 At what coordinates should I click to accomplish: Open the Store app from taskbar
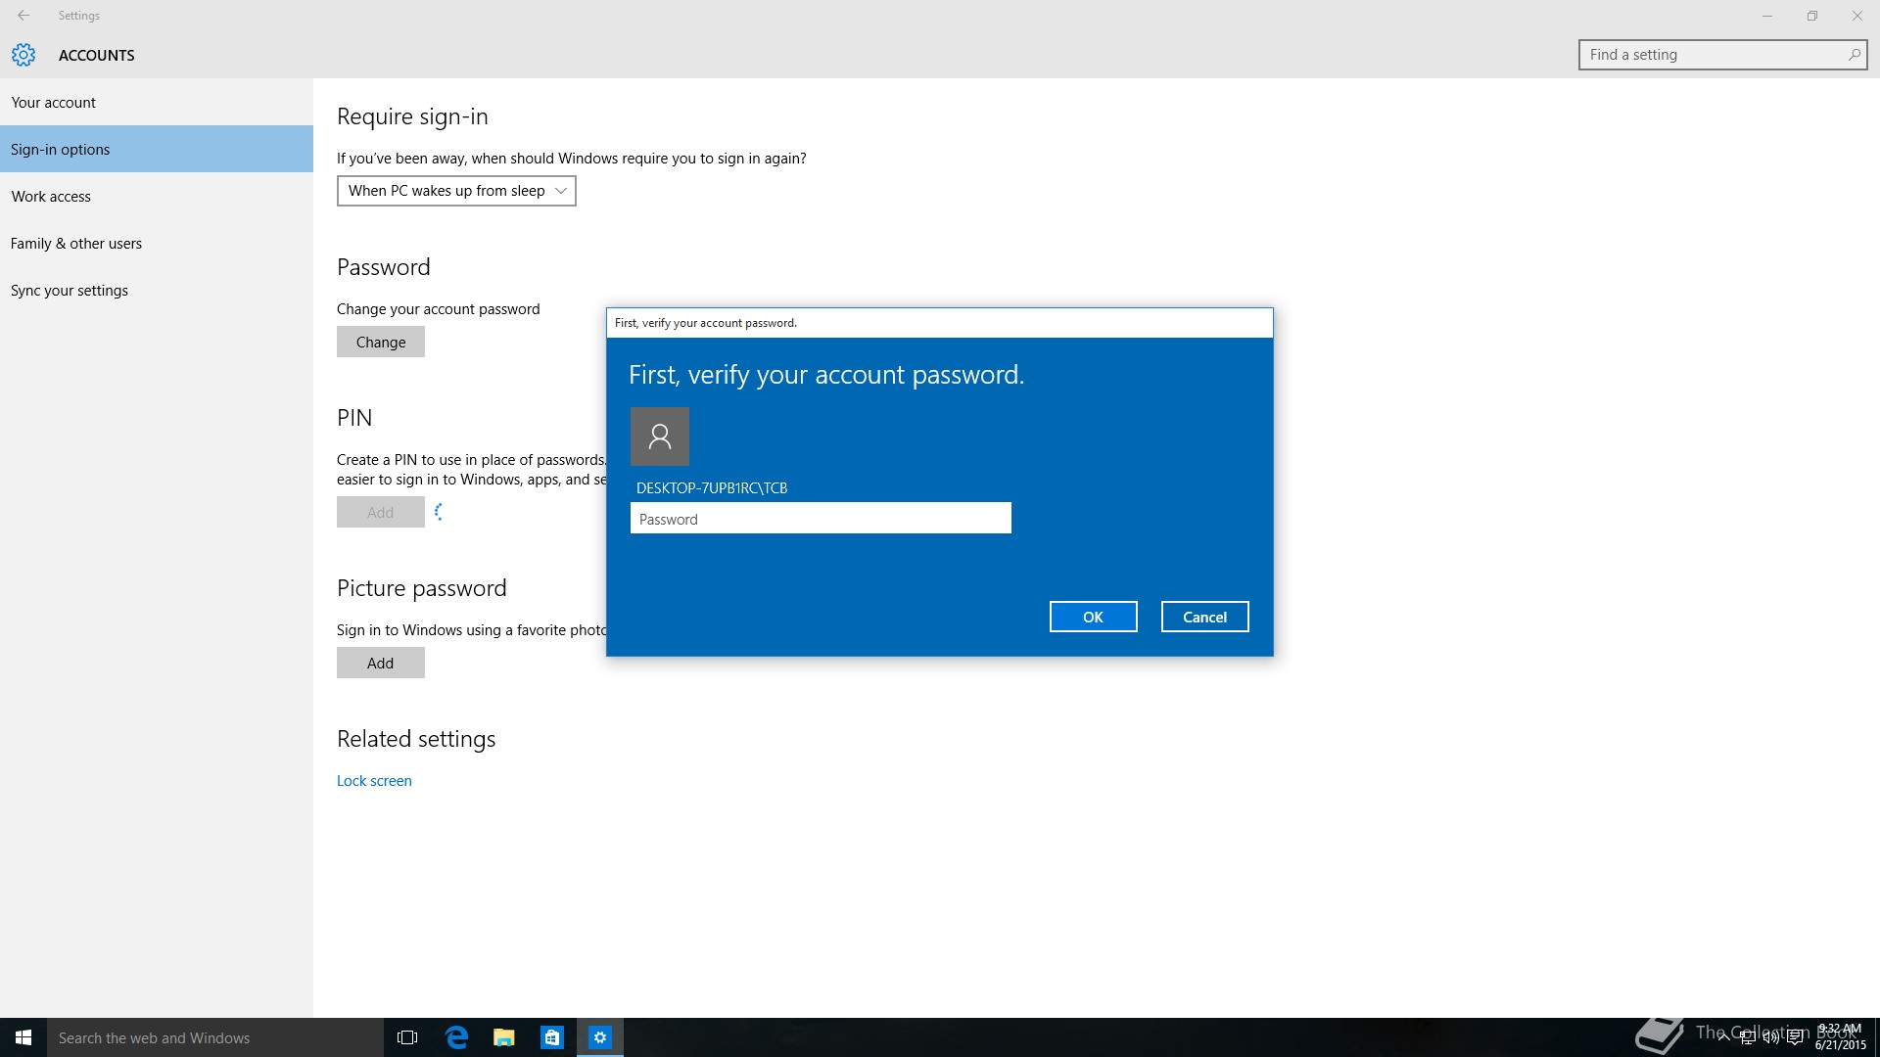tap(552, 1037)
